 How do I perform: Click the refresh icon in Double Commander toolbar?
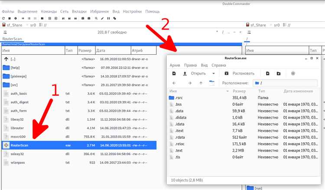click(x=3, y=18)
